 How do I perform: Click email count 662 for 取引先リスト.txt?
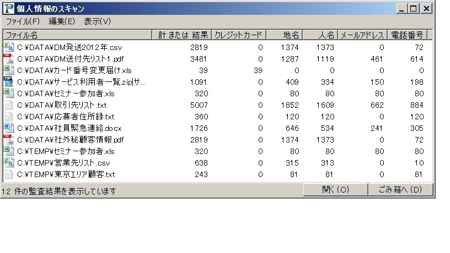(x=377, y=105)
